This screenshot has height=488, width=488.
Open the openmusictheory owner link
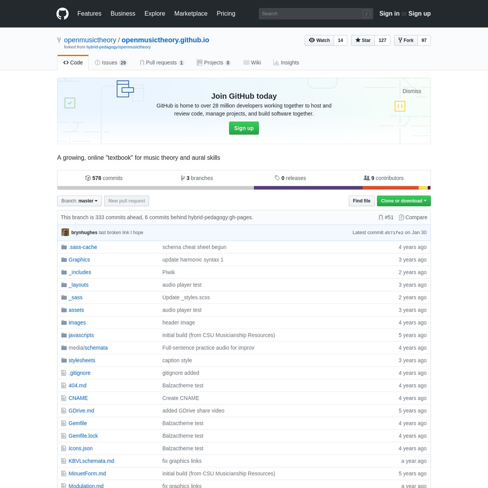pyautogui.click(x=90, y=40)
